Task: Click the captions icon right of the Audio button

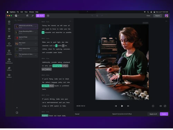Action: tap(48, 16)
